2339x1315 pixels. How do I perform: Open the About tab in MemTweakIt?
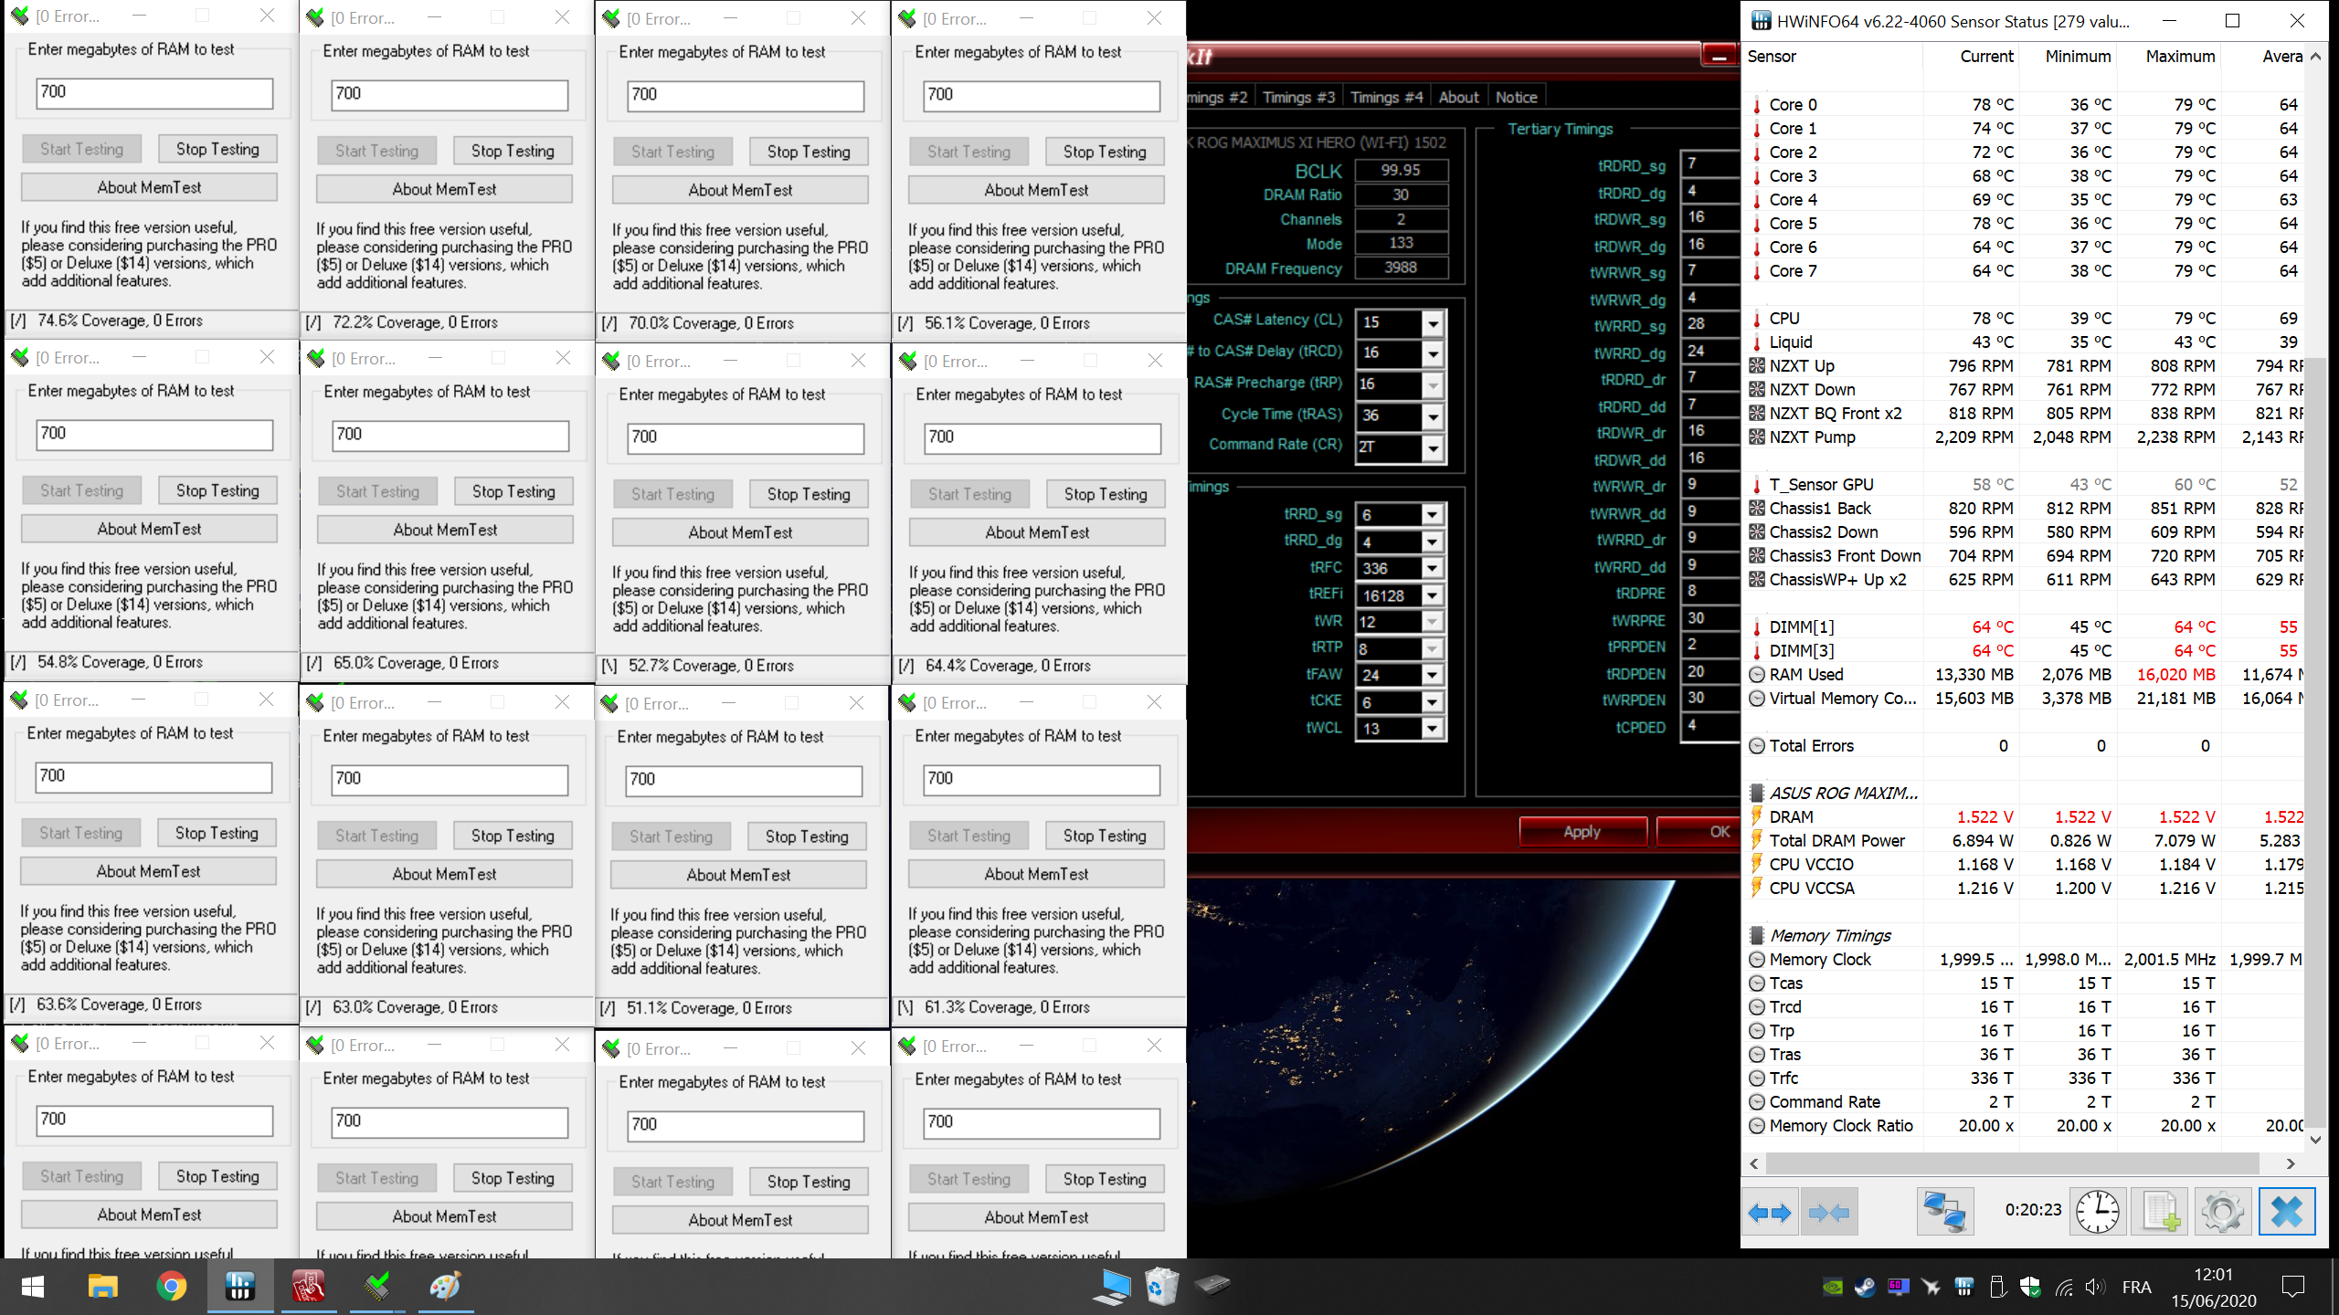tap(1458, 98)
